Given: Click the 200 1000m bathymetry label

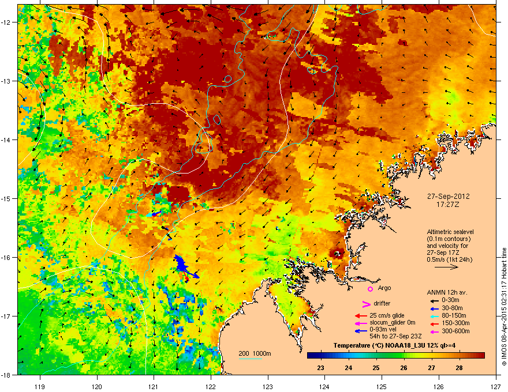Looking at the screenshot, I should 255,353.
